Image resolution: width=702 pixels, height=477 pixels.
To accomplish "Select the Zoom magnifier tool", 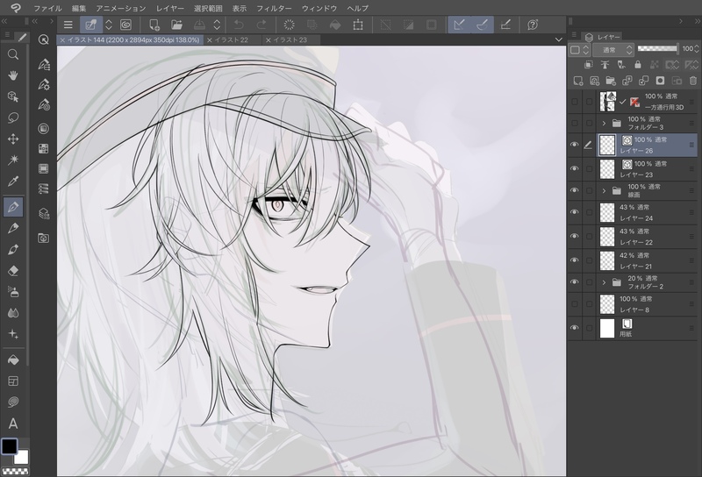I will coord(13,54).
